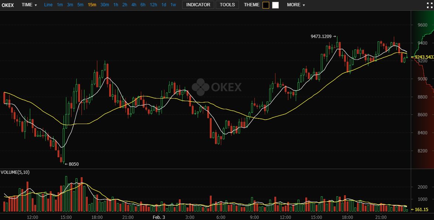Select the dark theme swatch

point(266,5)
